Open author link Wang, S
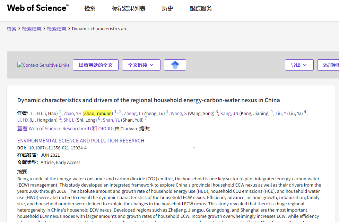The image size is (339, 222). pyautogui.click(x=179, y=113)
